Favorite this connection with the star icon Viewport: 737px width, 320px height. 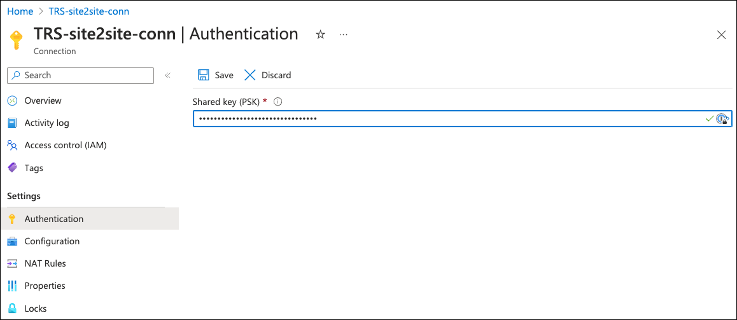(x=321, y=35)
